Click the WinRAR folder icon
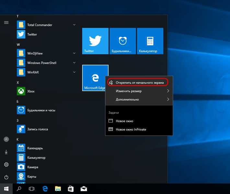The width and height of the screenshot is (230, 194). [x=21, y=72]
